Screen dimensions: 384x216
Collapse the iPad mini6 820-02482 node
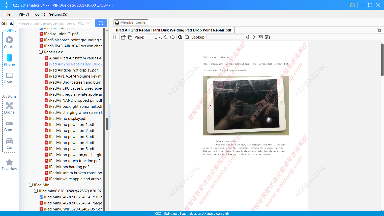tap(36, 191)
